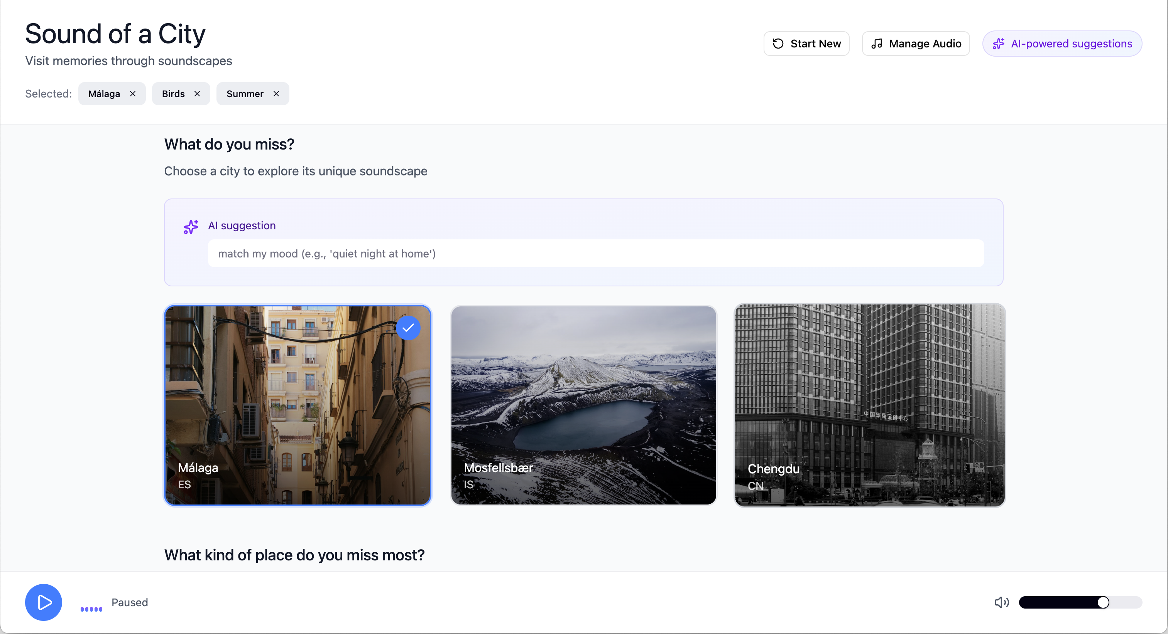Click the Start New button
1168x634 pixels.
(806, 44)
